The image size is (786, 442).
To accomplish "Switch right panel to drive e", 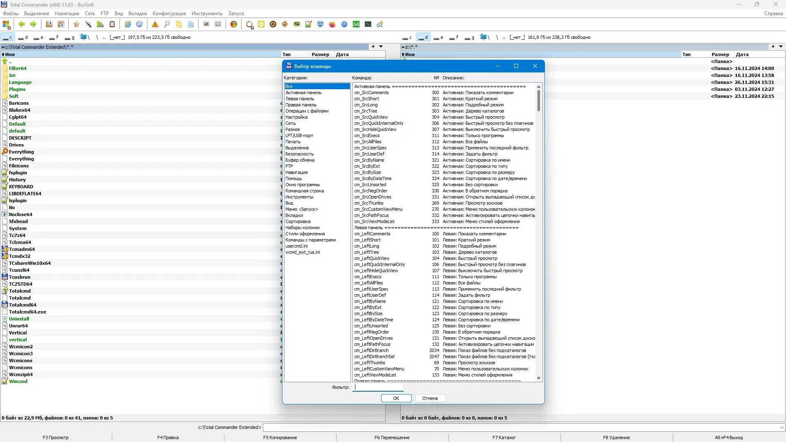I will [x=438, y=37].
